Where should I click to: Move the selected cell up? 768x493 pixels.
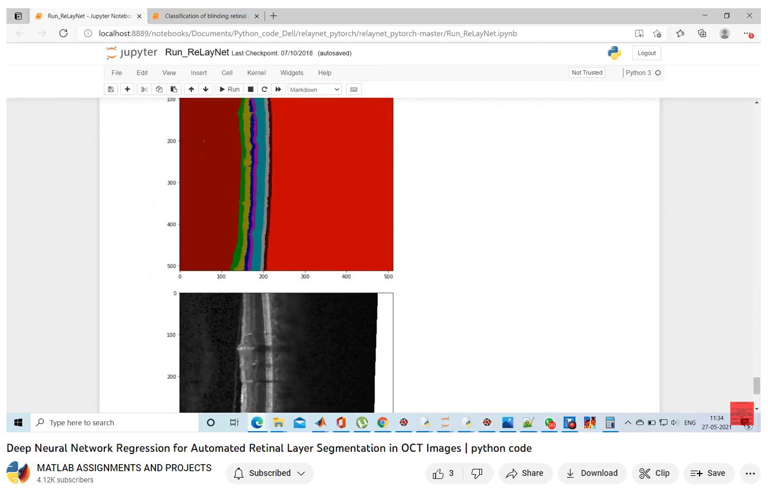pos(191,90)
